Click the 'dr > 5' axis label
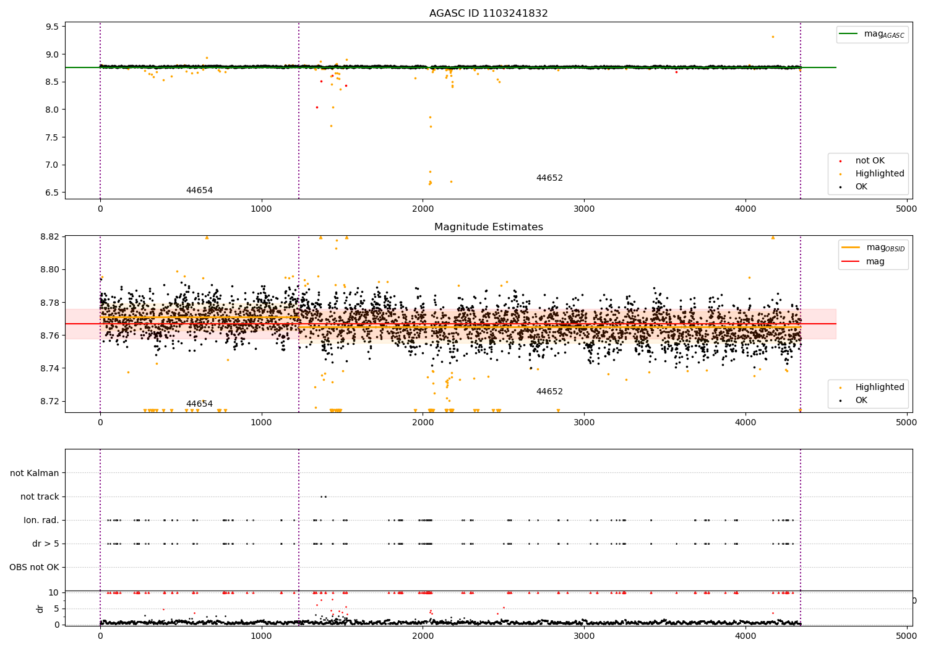Image resolution: width=928 pixels, height=650 pixels. (46, 544)
